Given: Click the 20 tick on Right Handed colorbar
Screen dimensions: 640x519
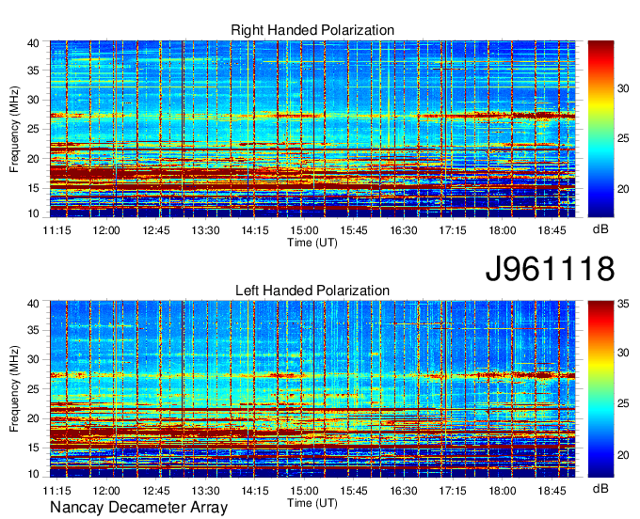Looking at the screenshot, I should tap(623, 189).
